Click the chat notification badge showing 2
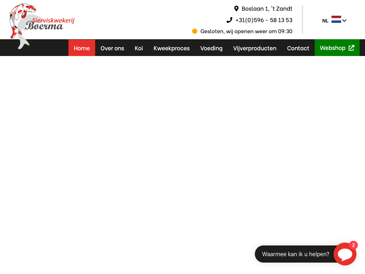Viewport: 365px width, 274px height. (353, 245)
